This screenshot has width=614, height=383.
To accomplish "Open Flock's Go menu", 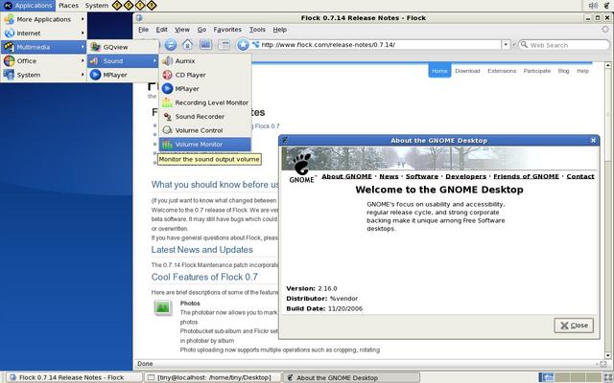I will coord(201,30).
